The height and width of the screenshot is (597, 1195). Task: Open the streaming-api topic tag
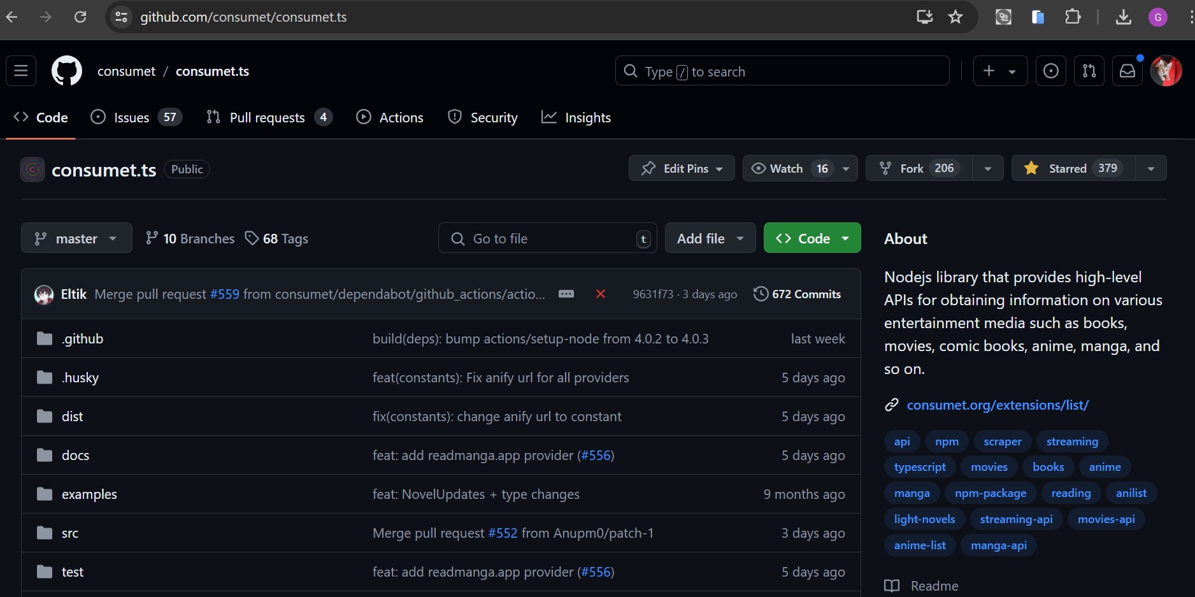click(1016, 519)
